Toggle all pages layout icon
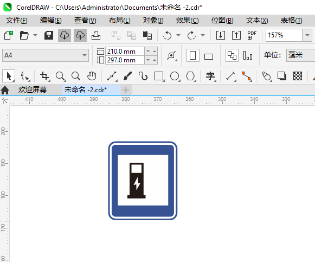The image size is (315, 262). click(x=232, y=55)
